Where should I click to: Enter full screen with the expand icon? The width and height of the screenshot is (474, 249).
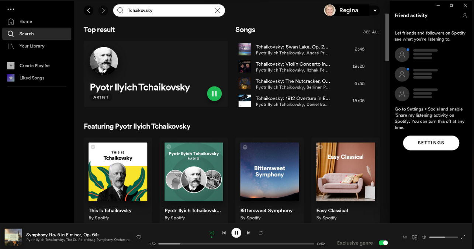coord(463,237)
